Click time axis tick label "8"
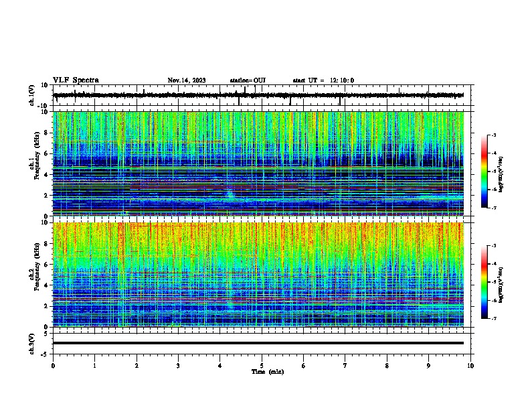Viewport: 530px width, 410px height. [x=387, y=366]
